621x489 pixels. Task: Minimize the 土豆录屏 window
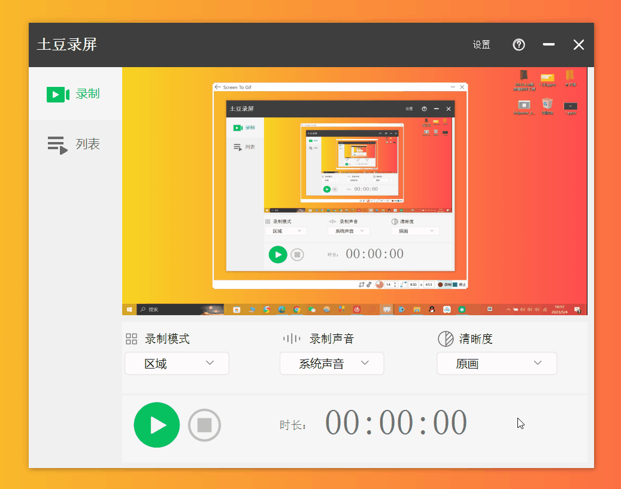click(x=549, y=44)
